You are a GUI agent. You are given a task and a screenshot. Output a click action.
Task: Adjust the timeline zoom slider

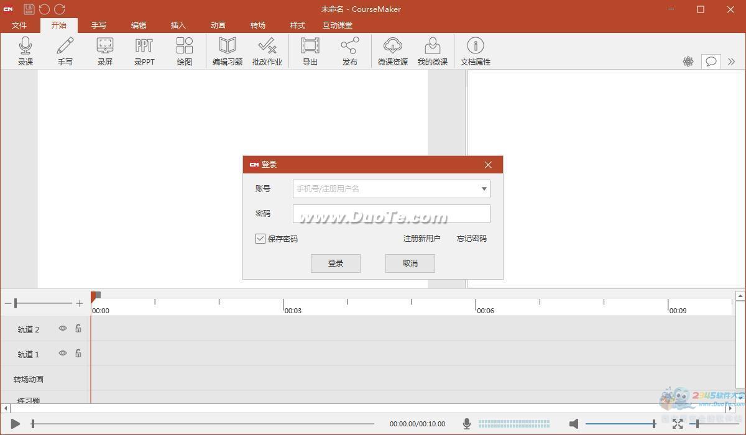(43, 303)
